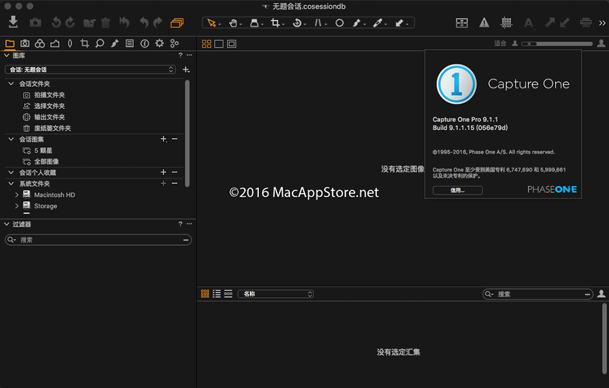Screen dimensions: 609x388
Task: Click the Import images icon
Action: pos(13,22)
